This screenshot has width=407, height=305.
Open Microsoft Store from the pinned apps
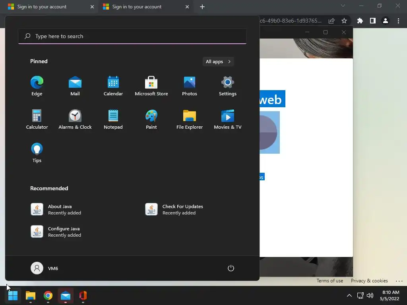(x=151, y=86)
